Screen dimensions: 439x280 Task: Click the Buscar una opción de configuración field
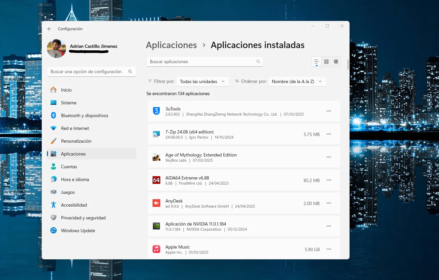click(x=92, y=72)
